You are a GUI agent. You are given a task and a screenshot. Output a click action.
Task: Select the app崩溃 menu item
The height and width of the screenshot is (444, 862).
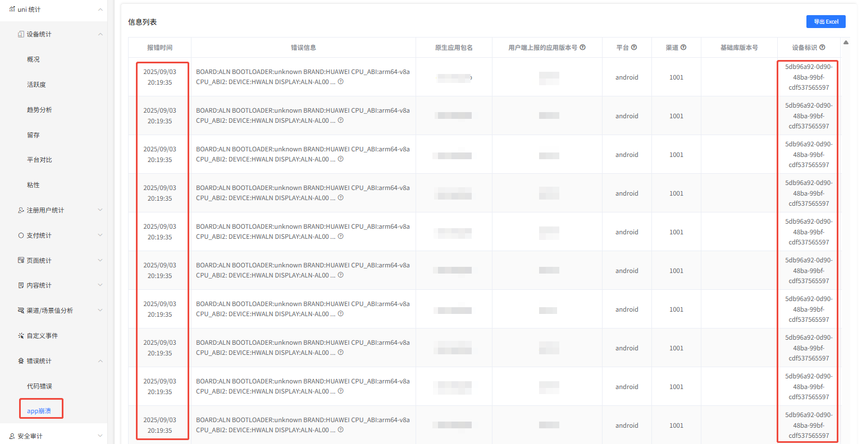39,411
